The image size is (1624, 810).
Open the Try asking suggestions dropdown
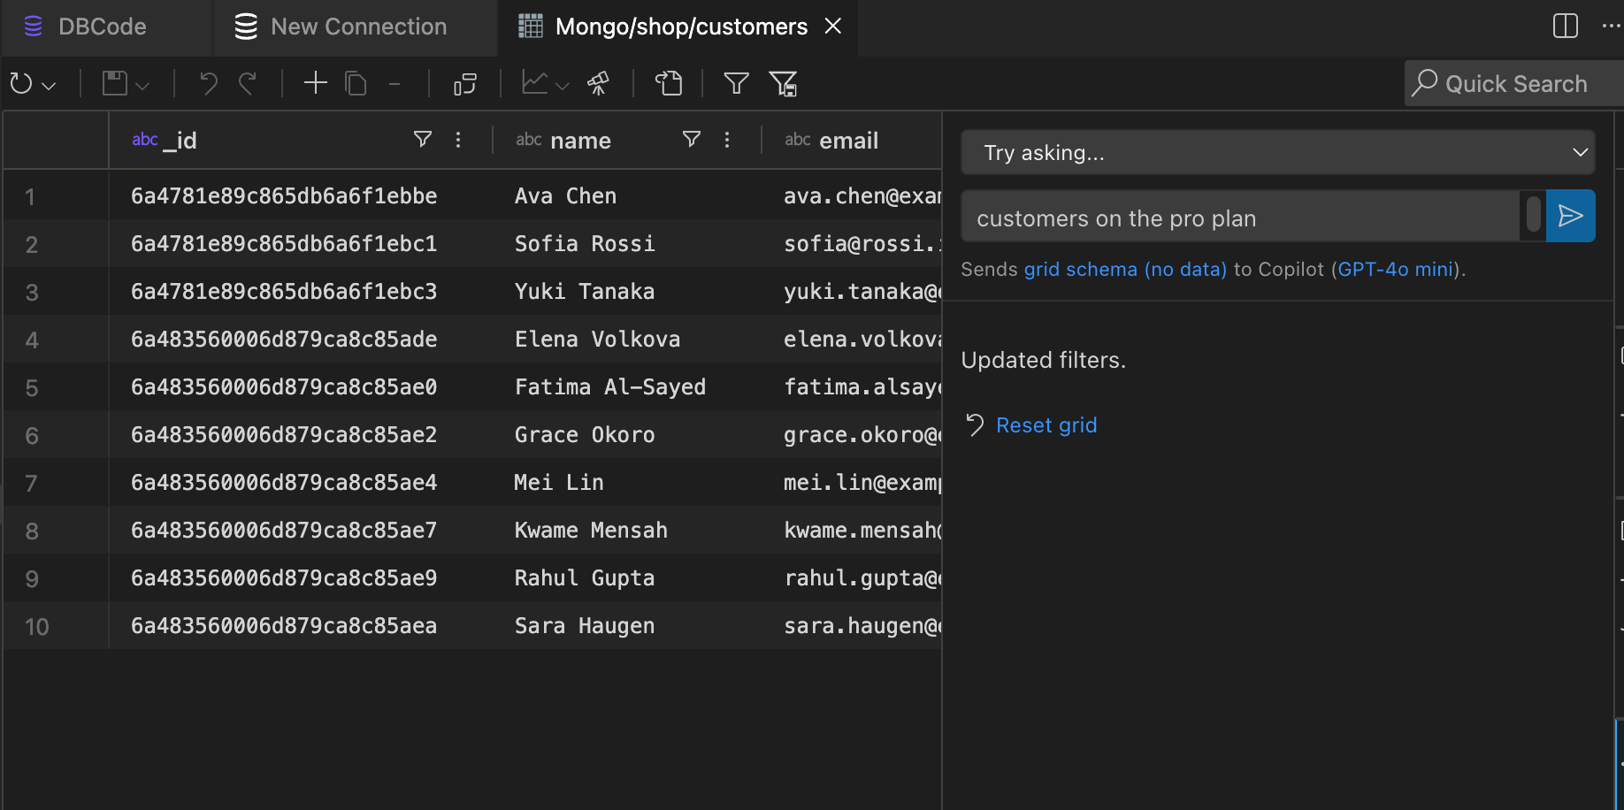pyautogui.click(x=1278, y=152)
